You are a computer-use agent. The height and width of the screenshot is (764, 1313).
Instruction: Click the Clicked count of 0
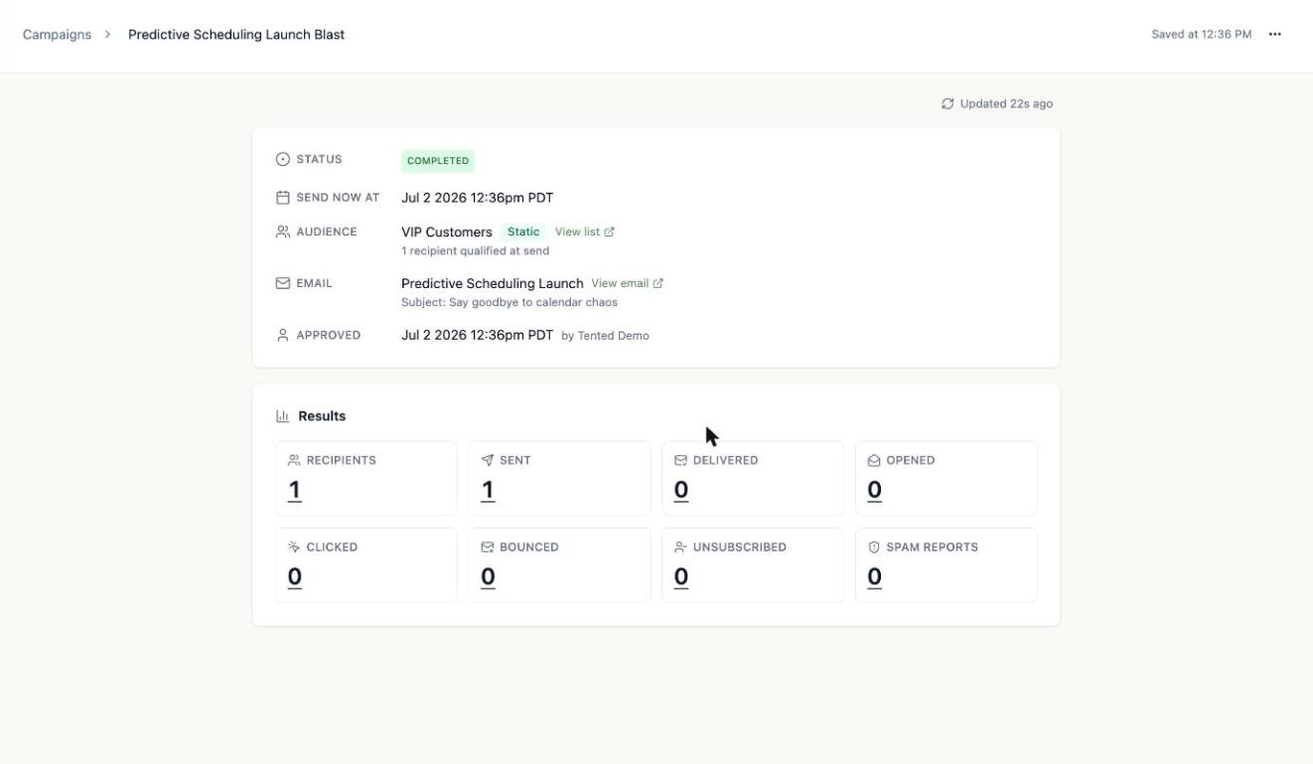point(295,577)
